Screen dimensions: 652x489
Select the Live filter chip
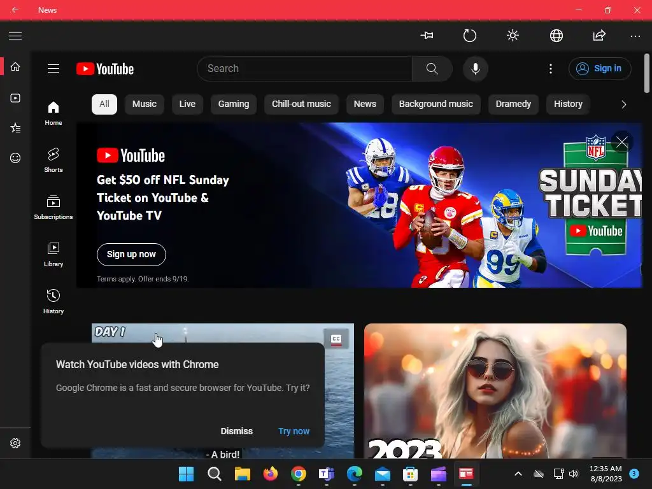[x=187, y=104]
